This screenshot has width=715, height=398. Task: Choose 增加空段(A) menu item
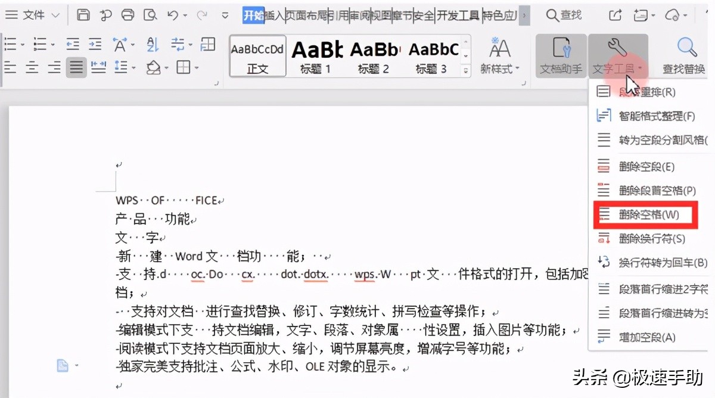(648, 337)
